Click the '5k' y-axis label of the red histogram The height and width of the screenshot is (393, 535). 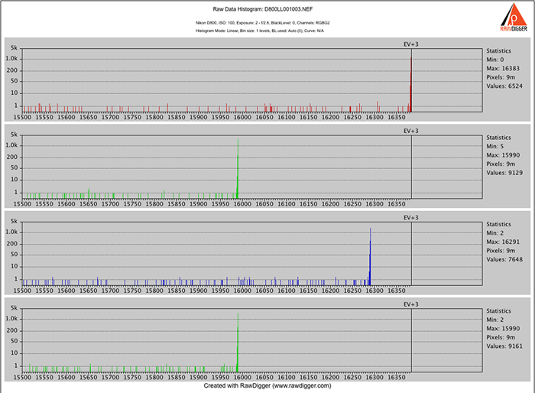[14, 48]
